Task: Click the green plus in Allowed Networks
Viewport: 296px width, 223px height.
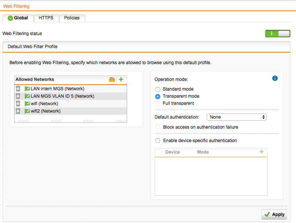Action: (121, 79)
